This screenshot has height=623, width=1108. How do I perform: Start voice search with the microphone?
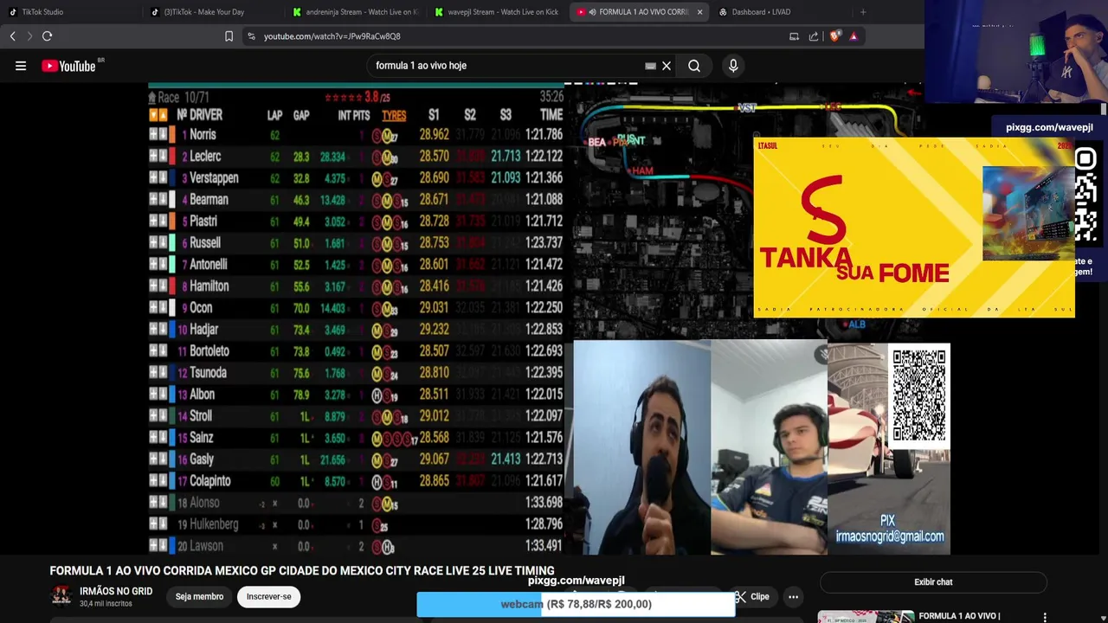(x=733, y=66)
